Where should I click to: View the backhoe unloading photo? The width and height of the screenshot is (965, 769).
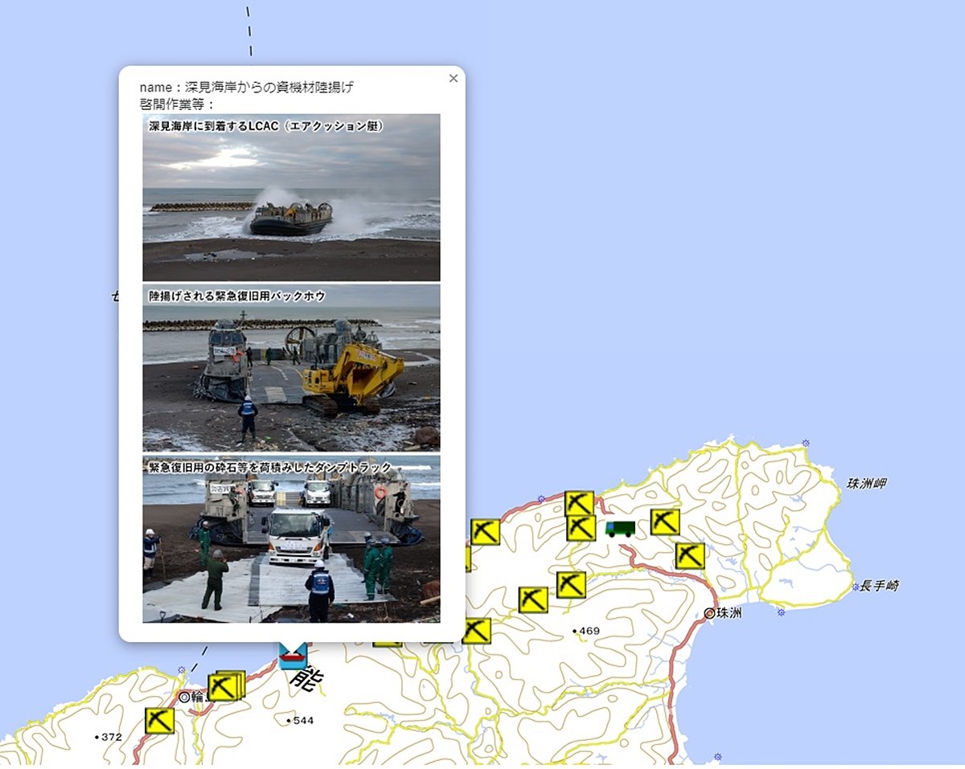point(292,366)
